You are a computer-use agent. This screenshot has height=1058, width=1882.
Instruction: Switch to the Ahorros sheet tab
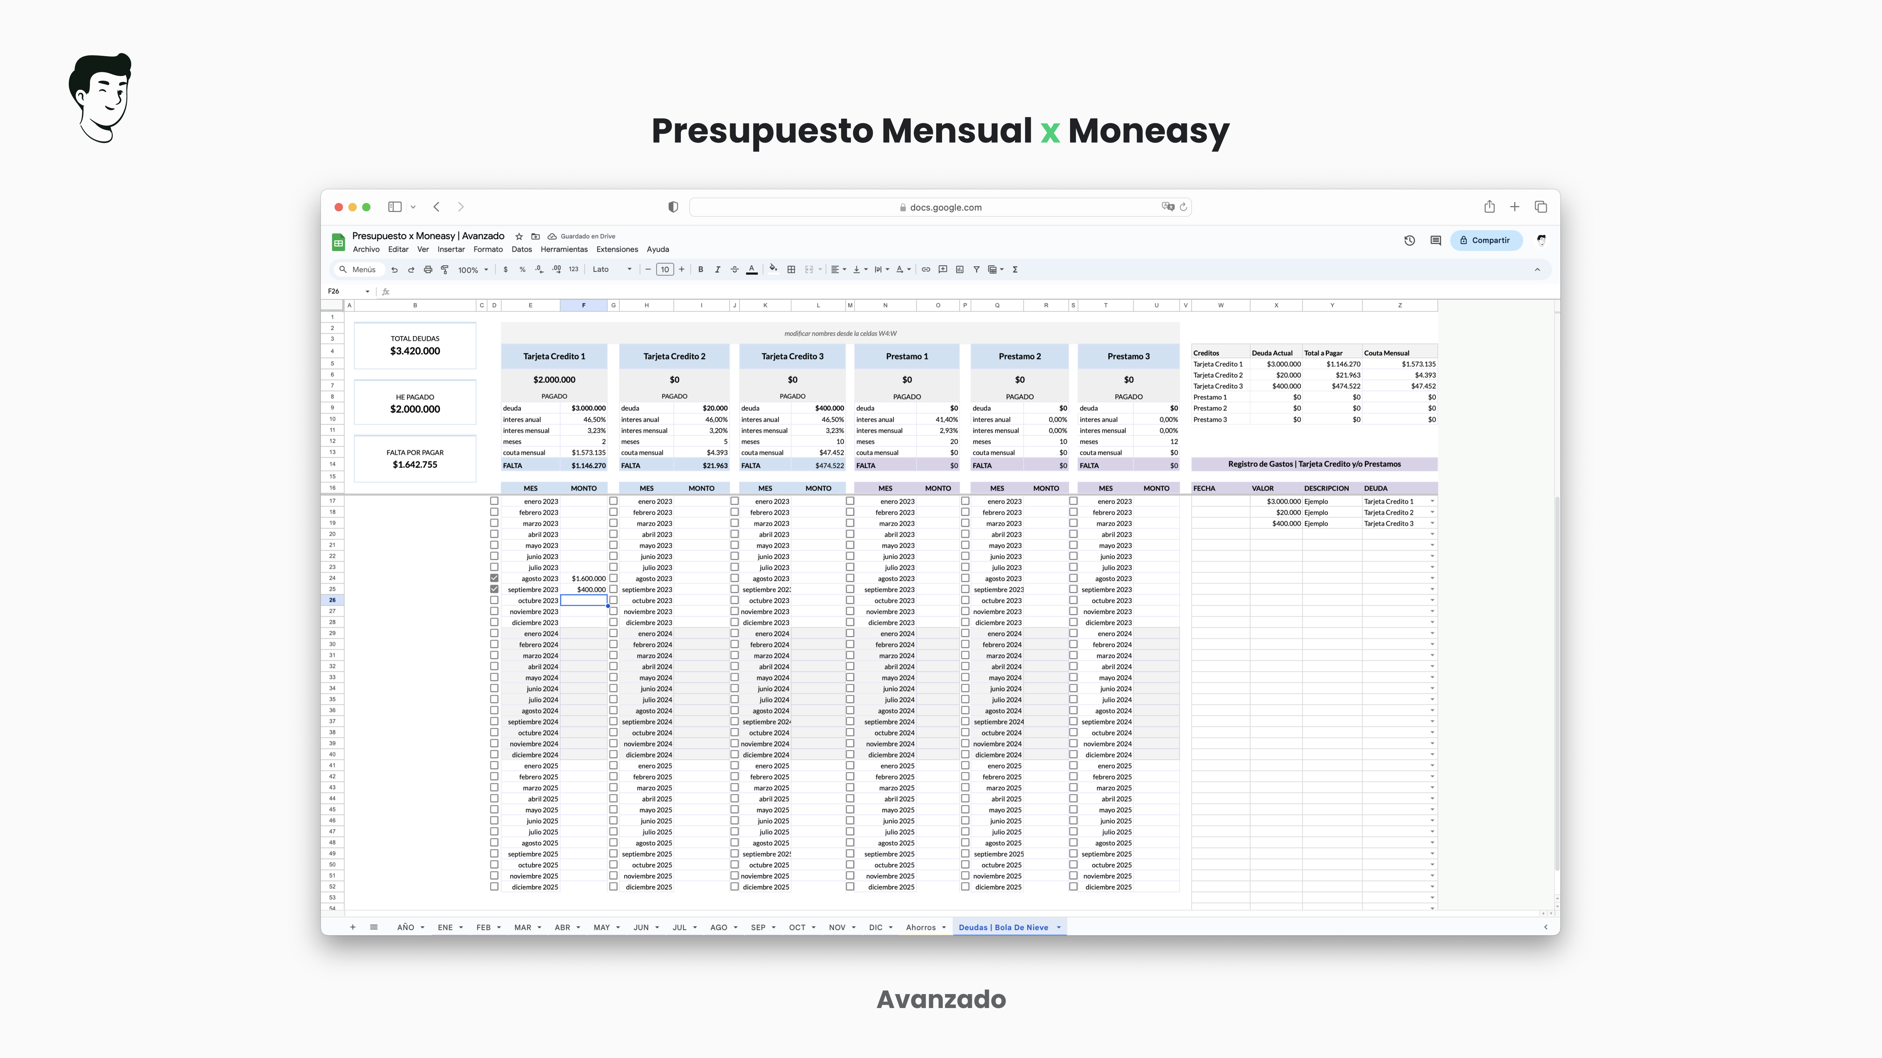920,927
